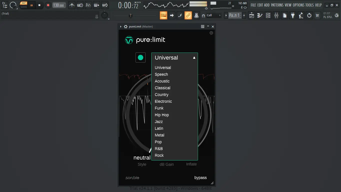Click the knob icon next to multilink
The width and height of the screenshot is (341, 192).
tap(196, 15)
